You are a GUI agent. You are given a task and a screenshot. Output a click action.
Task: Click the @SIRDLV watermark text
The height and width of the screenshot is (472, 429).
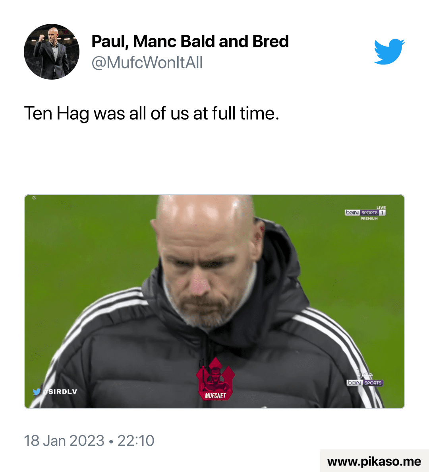coord(60,392)
